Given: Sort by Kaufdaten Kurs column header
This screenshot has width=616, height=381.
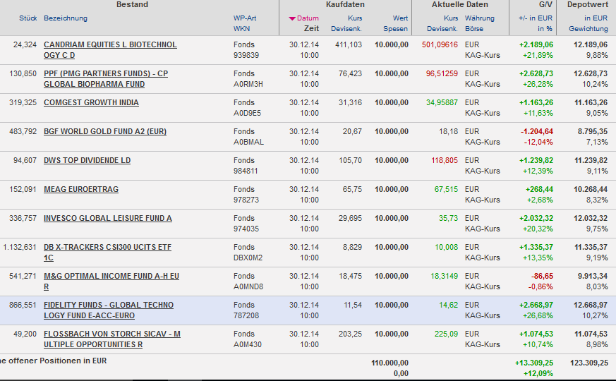Looking at the screenshot, I should 355,18.
